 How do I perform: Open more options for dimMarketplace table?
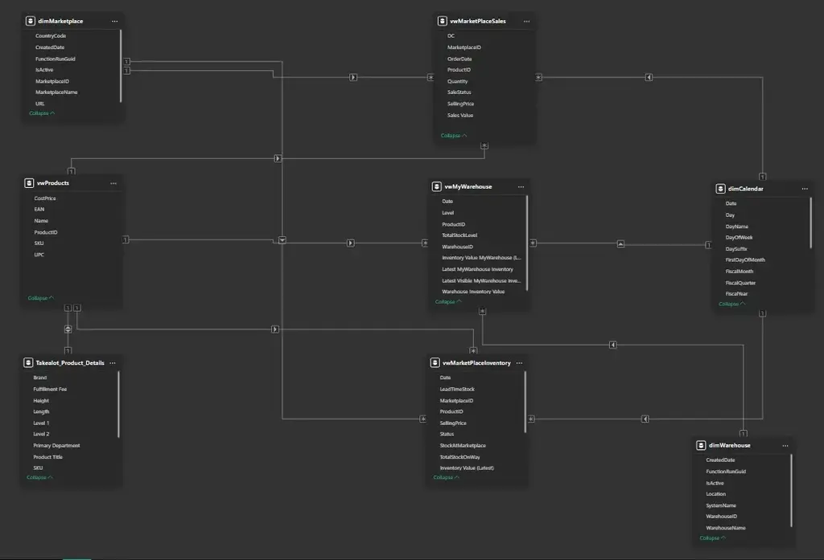tap(114, 21)
